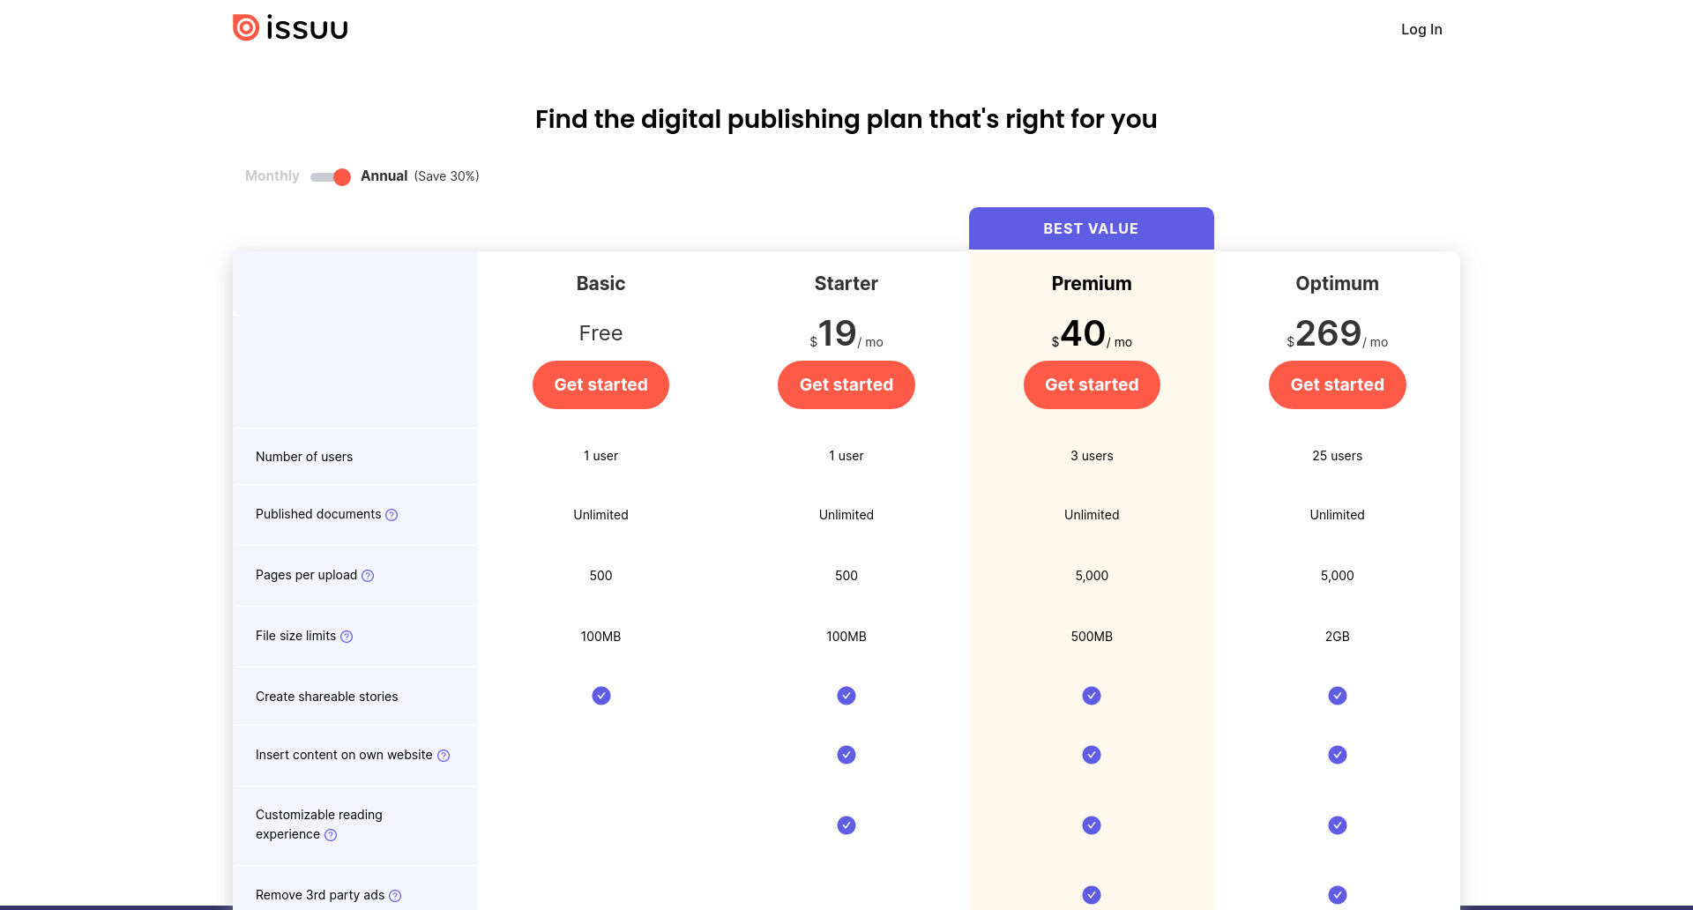Click Optimum checkmark for Customizable reading experience

pos(1338,825)
